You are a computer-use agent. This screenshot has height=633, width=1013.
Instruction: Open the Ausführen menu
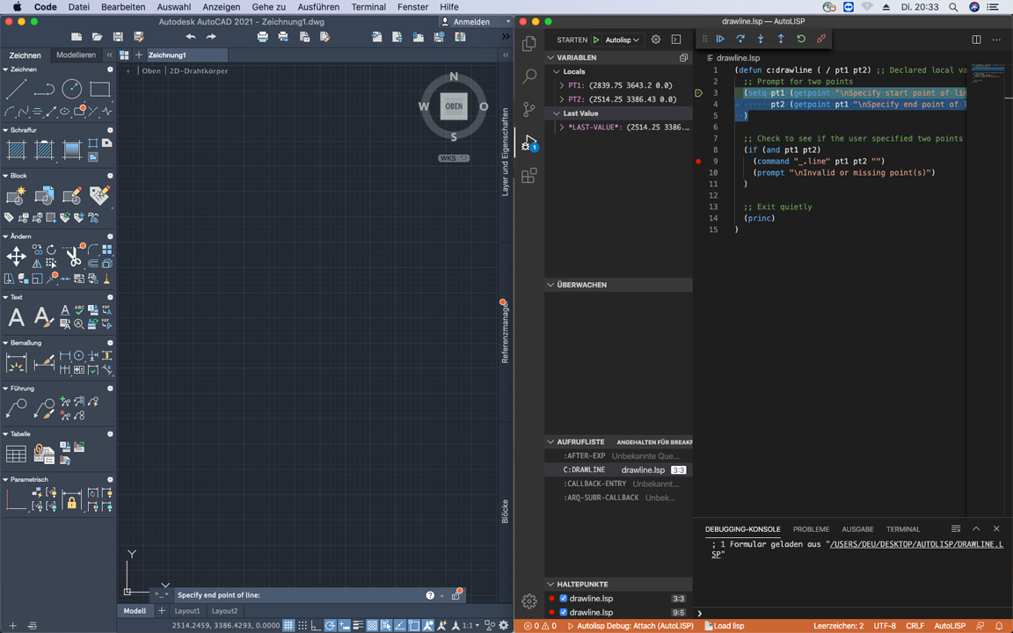point(317,7)
